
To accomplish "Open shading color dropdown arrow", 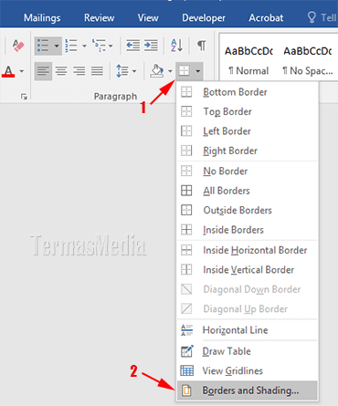I will 170,71.
